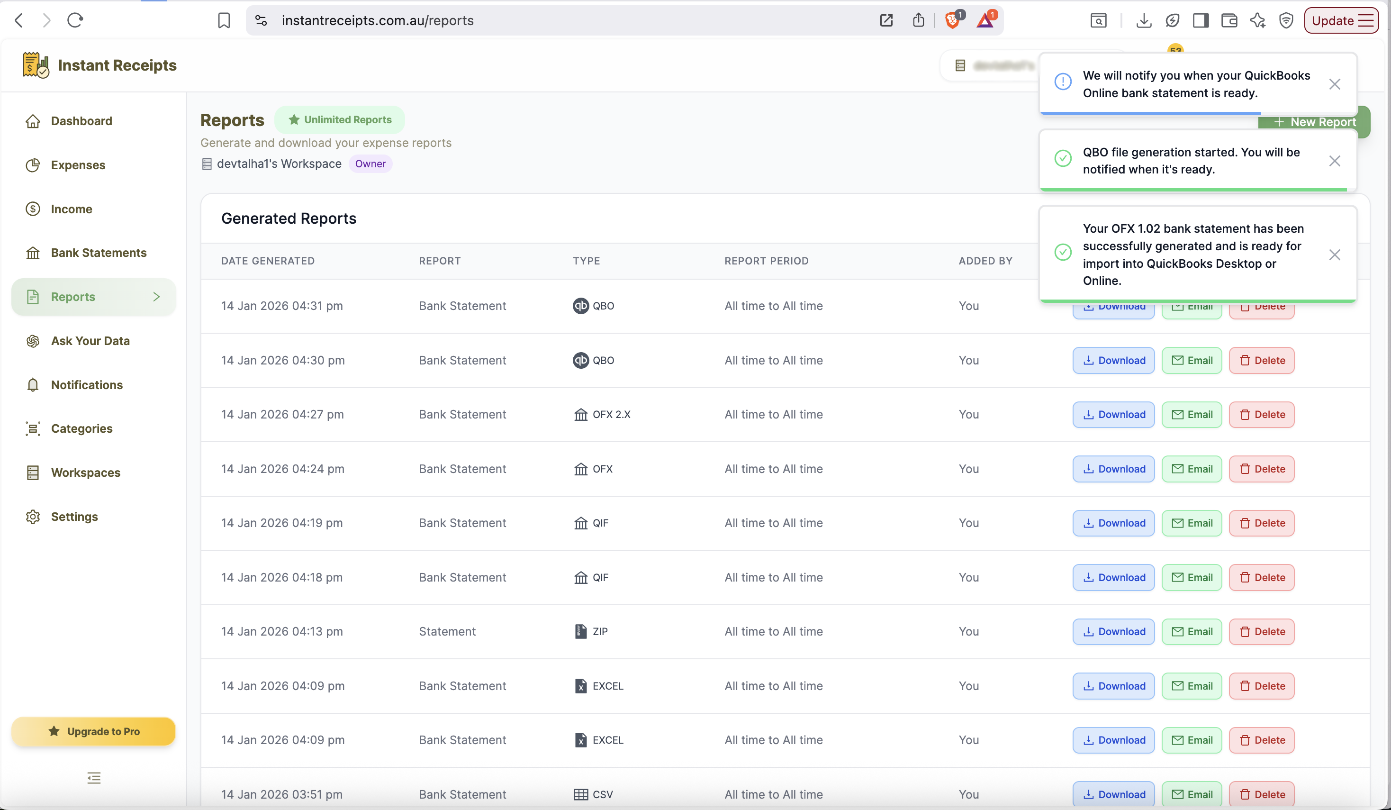Image resolution: width=1391 pixels, height=810 pixels.
Task: Click devtalha1's Workspace label
Action: [279, 164]
